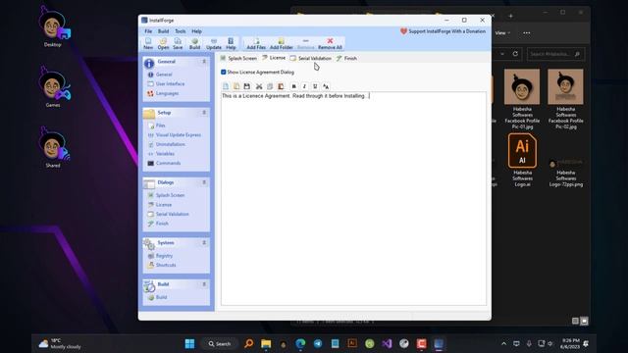Click the cut scissors icon in license editor

pos(259,86)
